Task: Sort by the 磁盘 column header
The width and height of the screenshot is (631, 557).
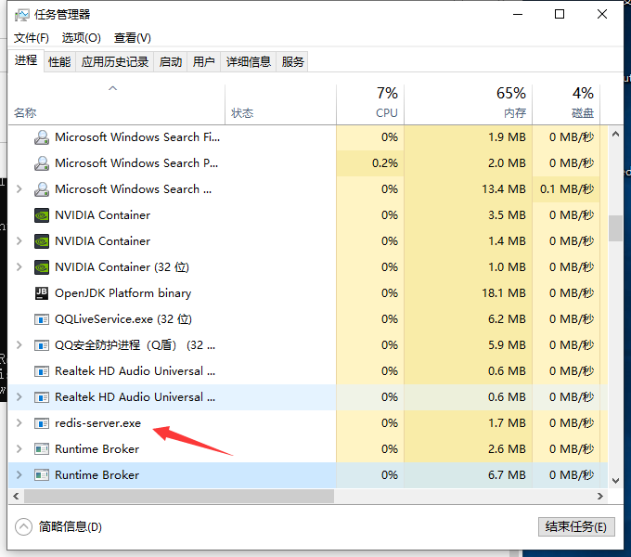Action: pos(566,104)
